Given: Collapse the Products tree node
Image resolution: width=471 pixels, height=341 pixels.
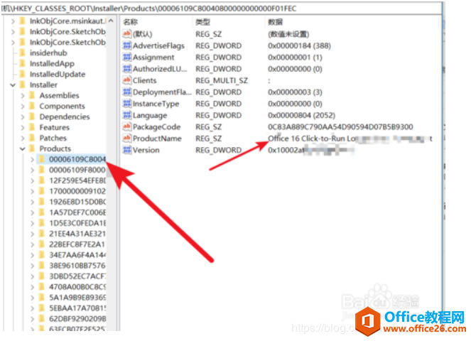Looking at the screenshot, I should [x=23, y=148].
